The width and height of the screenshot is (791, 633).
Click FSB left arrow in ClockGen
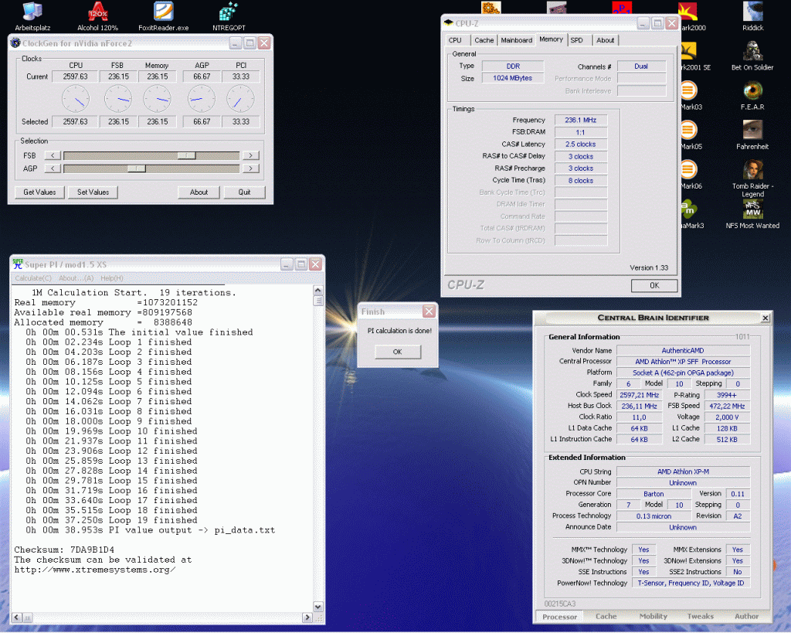(53, 155)
